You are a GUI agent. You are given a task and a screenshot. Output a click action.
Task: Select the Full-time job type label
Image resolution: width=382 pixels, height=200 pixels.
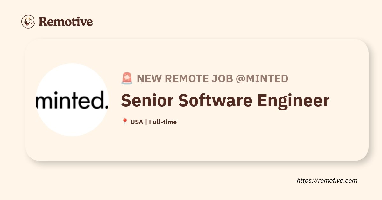163,122
